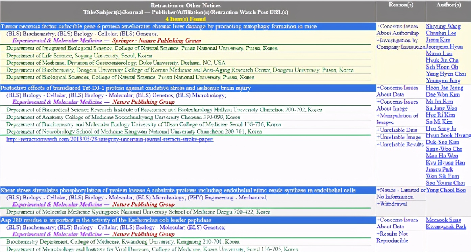Open author link Youngmi Jung
The height and width of the screenshot is (252, 471).
click(x=443, y=80)
